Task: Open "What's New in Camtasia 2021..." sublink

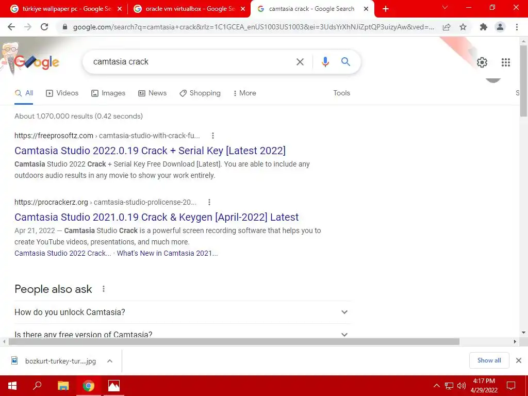Action: (x=167, y=253)
